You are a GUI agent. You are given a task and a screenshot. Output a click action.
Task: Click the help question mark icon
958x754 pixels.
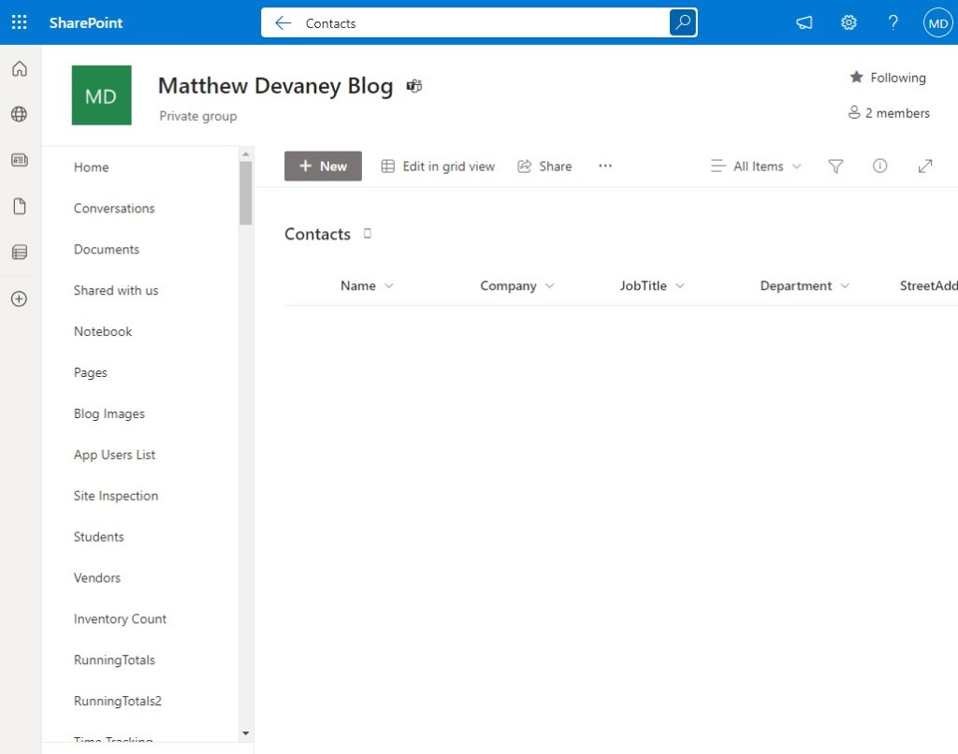pyautogui.click(x=893, y=22)
